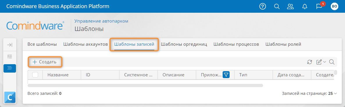Open global search in the top bar
345x107 pixels.
tap(277, 6)
